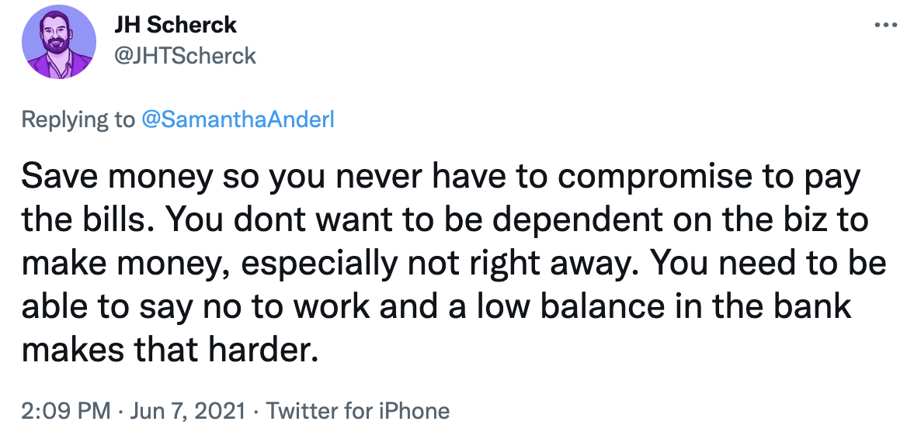Open the JH Scherck display name profile
The image size is (921, 442).
pyautogui.click(x=175, y=25)
